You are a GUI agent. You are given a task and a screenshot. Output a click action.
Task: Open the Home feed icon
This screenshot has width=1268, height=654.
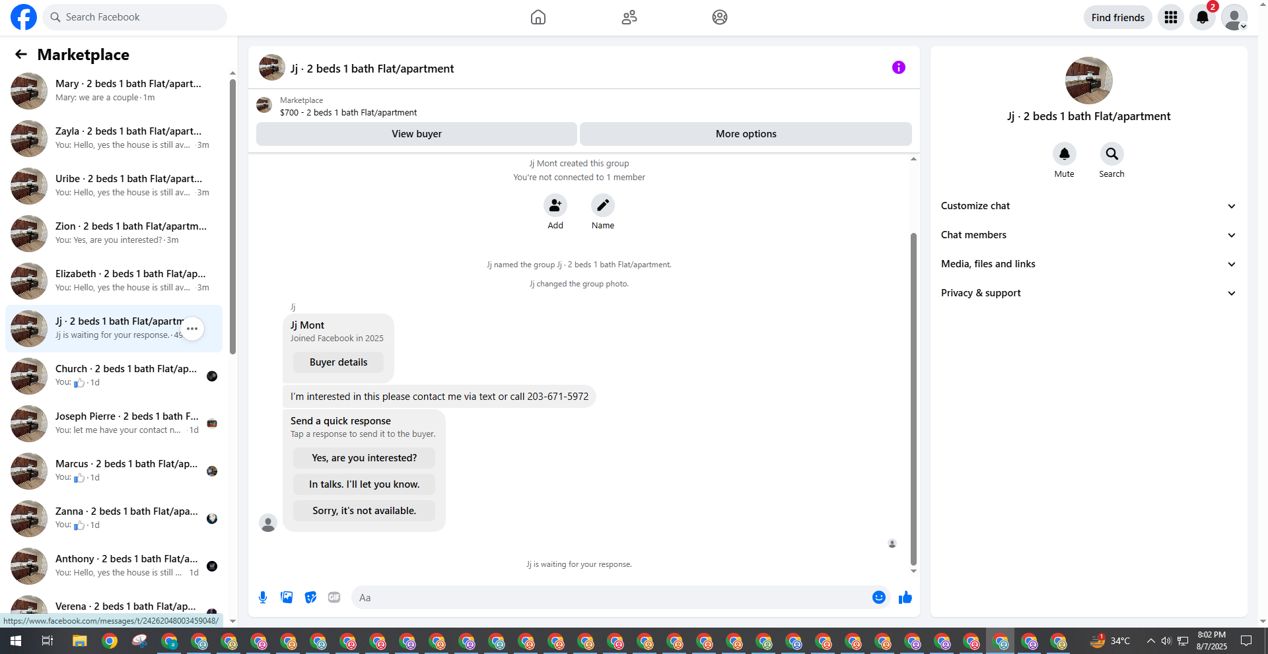click(538, 17)
